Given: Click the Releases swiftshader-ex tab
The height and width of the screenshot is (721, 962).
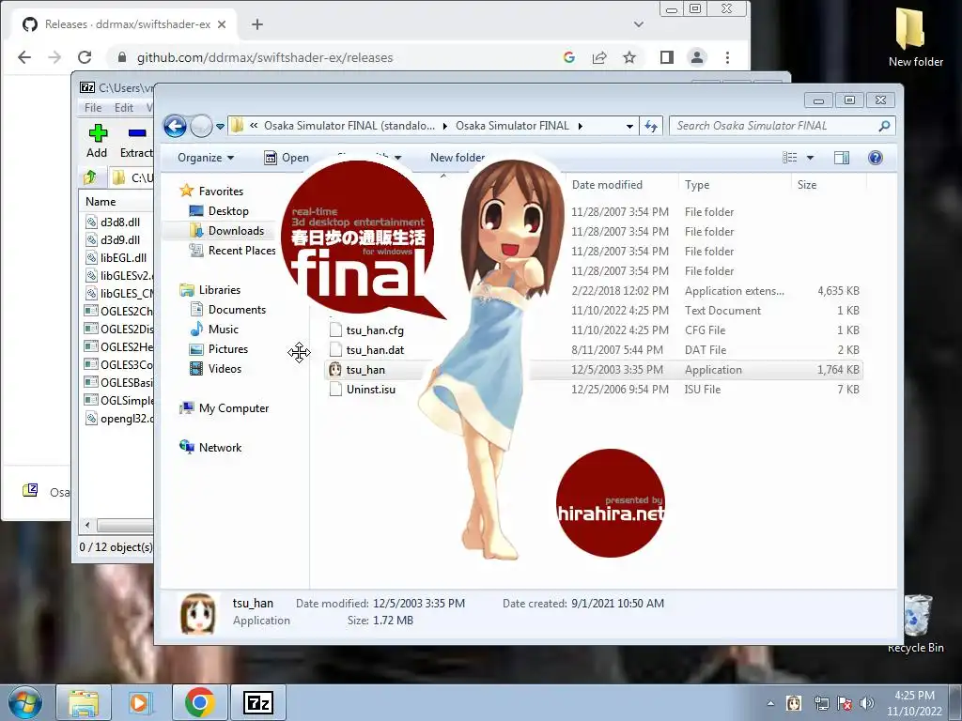Looking at the screenshot, I should (x=124, y=24).
